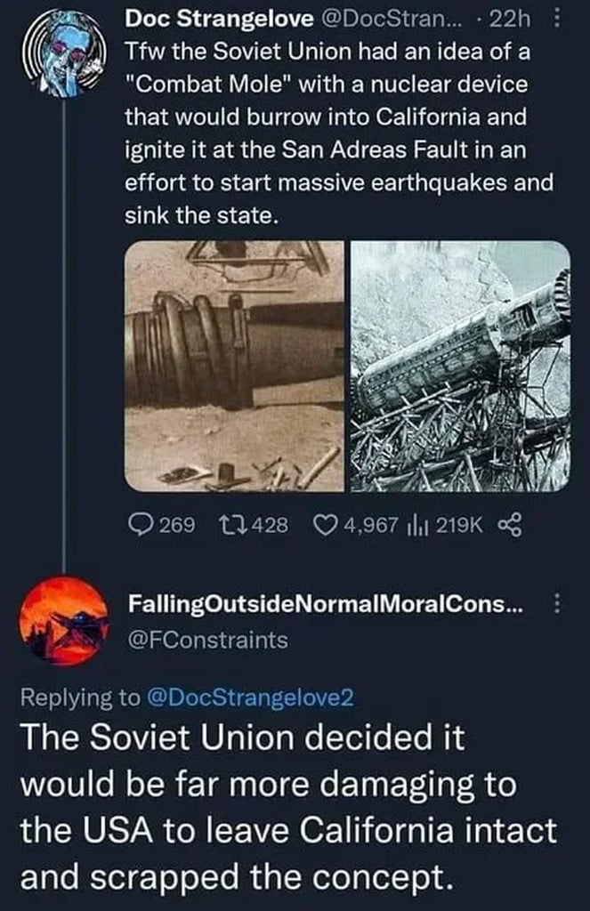Image resolution: width=590 pixels, height=911 pixels.
Task: Click the reply speech bubble icon
Action: pyautogui.click(x=140, y=526)
